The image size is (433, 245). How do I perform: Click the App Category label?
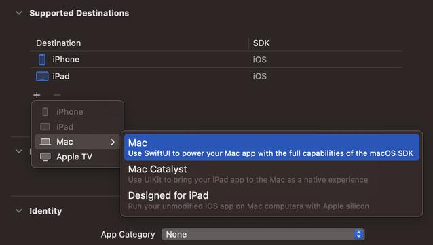point(128,235)
